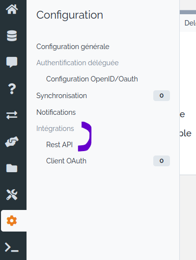Open the terminal prompt icon
Screen dimensions: 196x260
coord(12,247)
